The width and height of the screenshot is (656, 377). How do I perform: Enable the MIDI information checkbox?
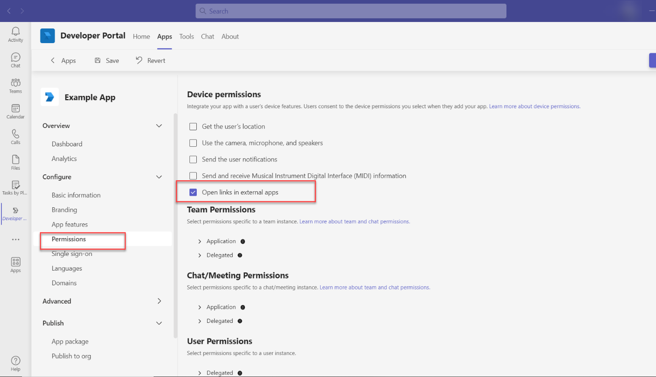click(x=193, y=176)
